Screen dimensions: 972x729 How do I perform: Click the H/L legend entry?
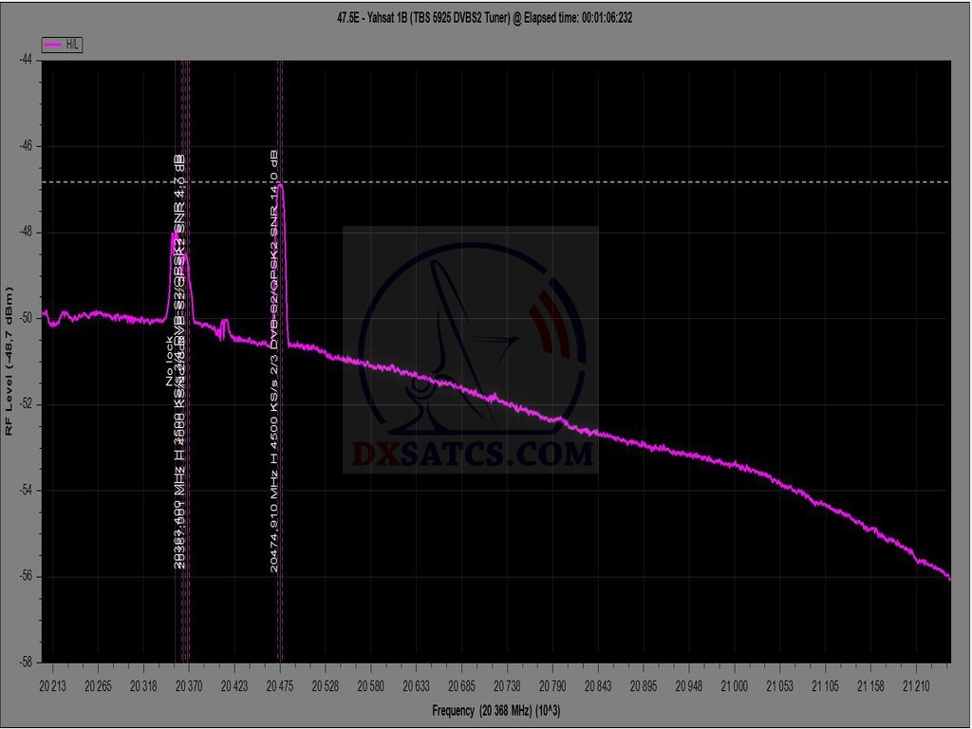63,45
